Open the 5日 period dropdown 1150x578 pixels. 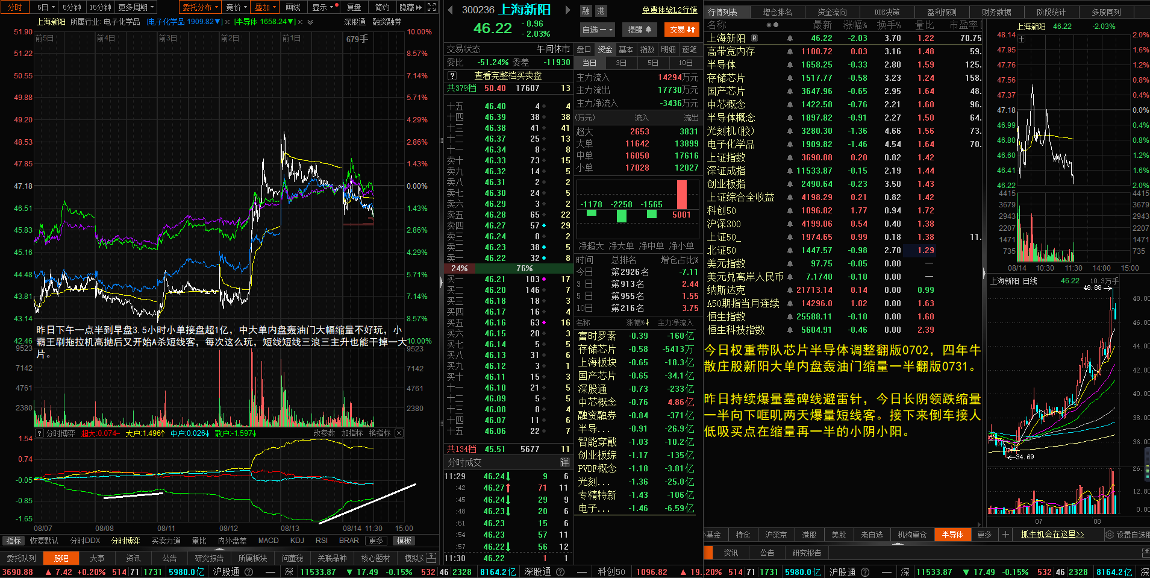pyautogui.click(x=46, y=7)
